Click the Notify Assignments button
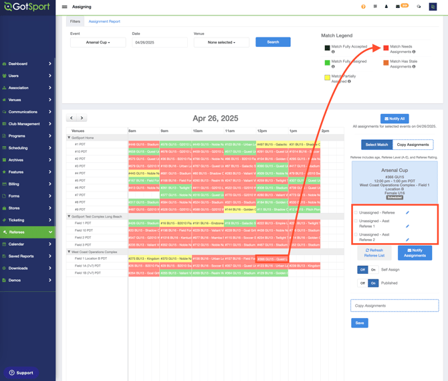The height and width of the screenshot is (381, 448). (x=415, y=253)
